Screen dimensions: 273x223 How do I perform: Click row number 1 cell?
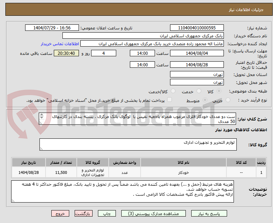(261, 172)
